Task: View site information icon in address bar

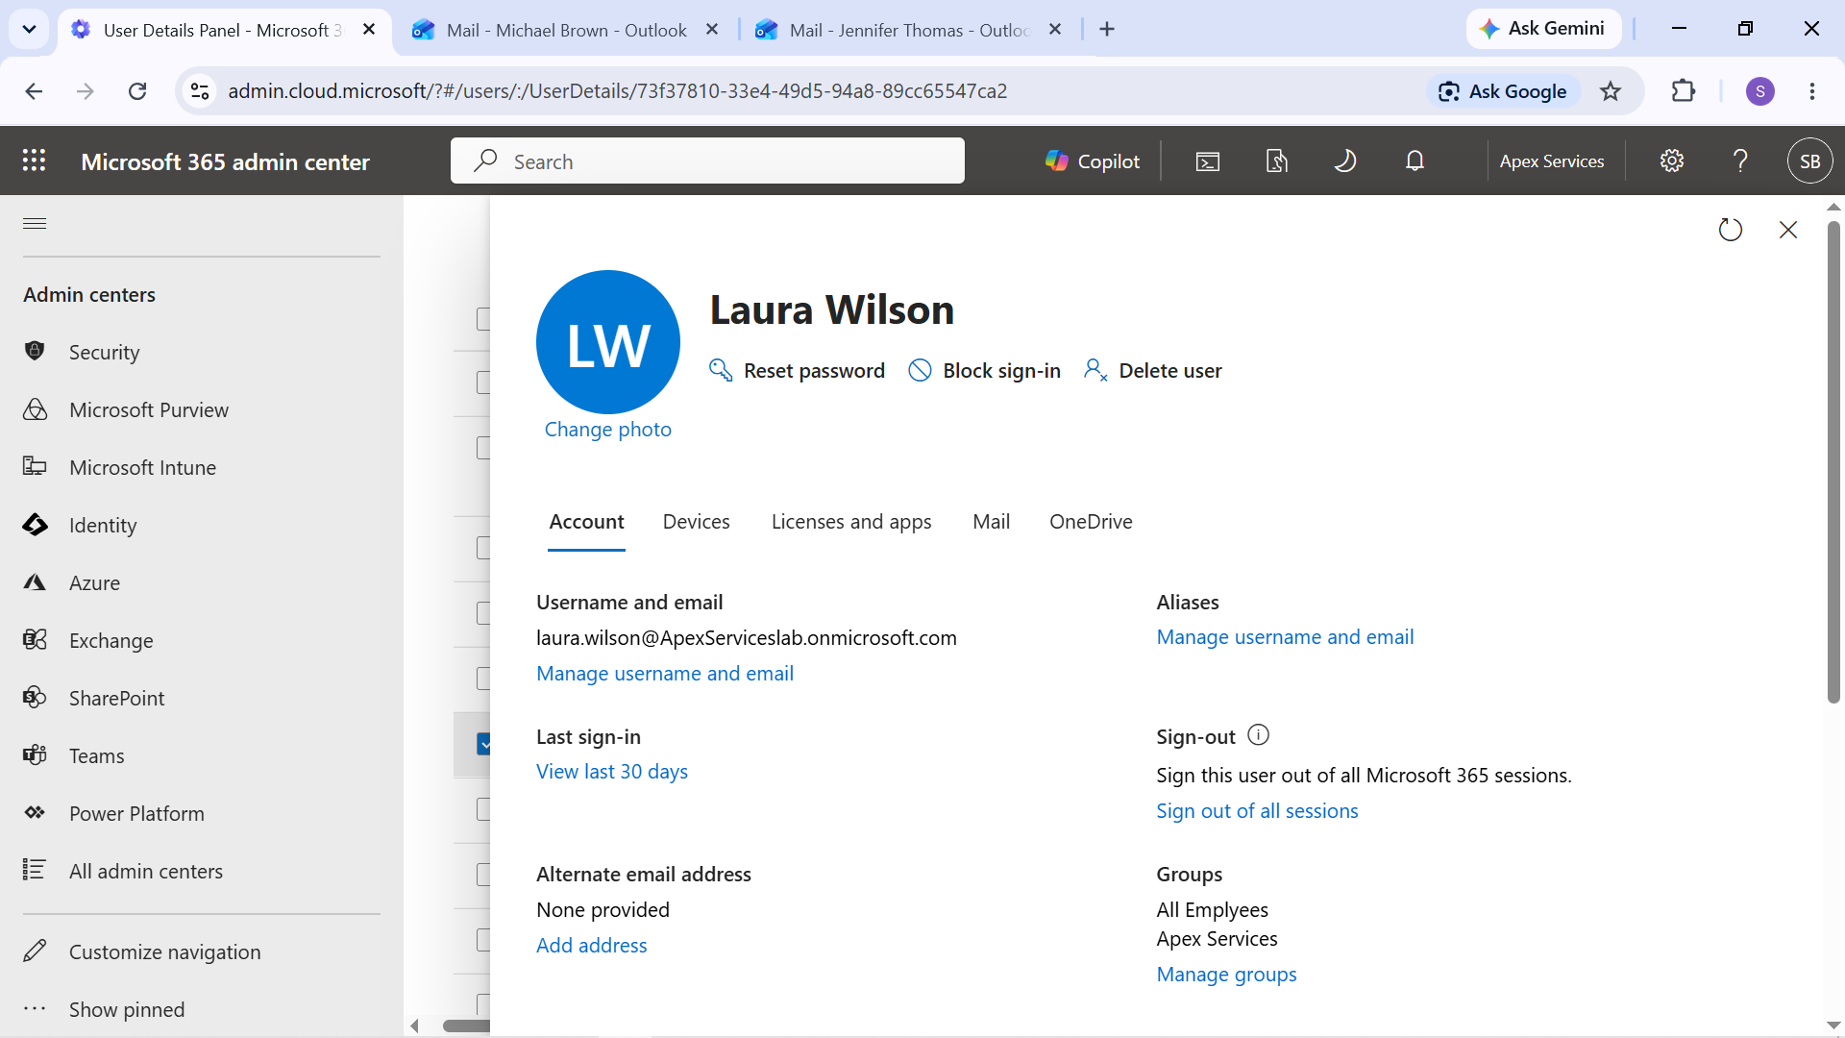Action: point(200,91)
